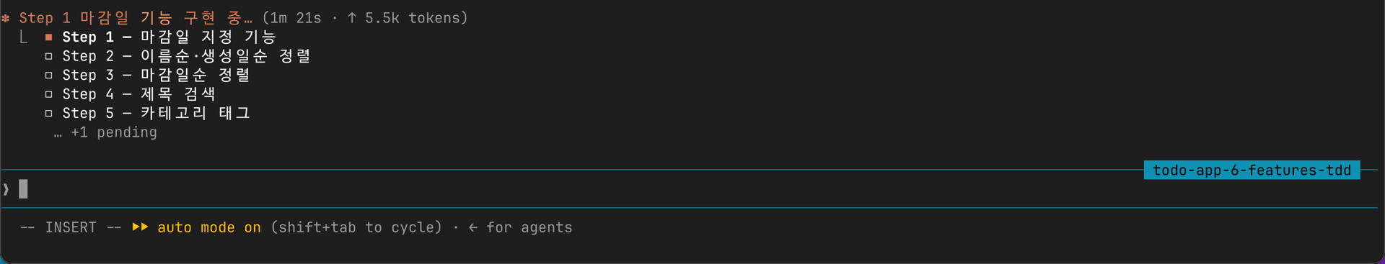This screenshot has width=1385, height=264.
Task: Click the orange spinner asterisk icon
Action: [x=6, y=18]
